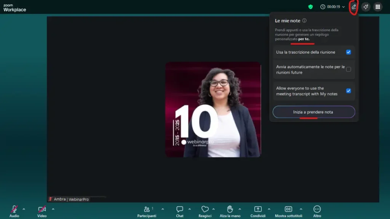390x219 pixels.
Task: Open the apps grid icon
Action: pyautogui.click(x=377, y=7)
